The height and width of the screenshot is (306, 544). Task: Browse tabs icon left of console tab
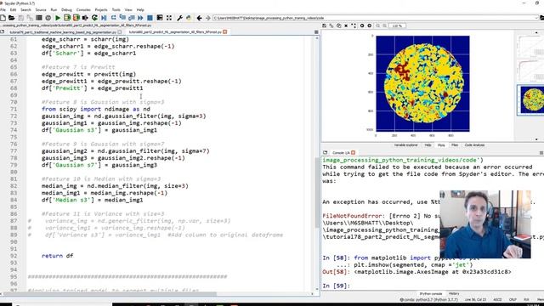click(325, 153)
